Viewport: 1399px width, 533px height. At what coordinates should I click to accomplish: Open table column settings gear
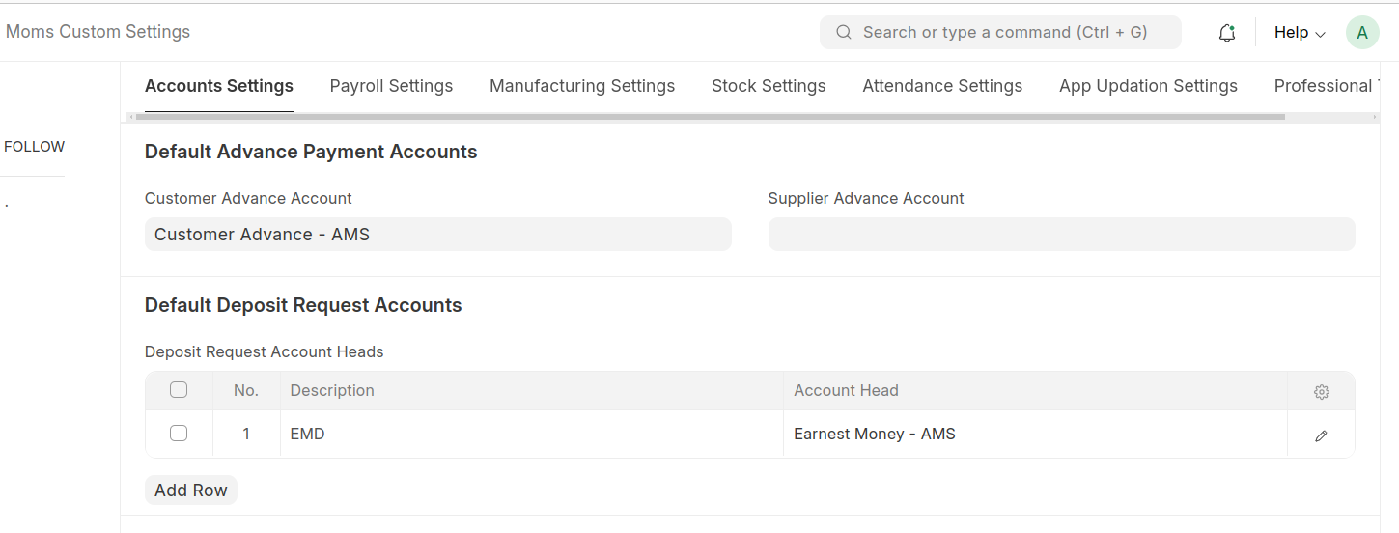1322,392
